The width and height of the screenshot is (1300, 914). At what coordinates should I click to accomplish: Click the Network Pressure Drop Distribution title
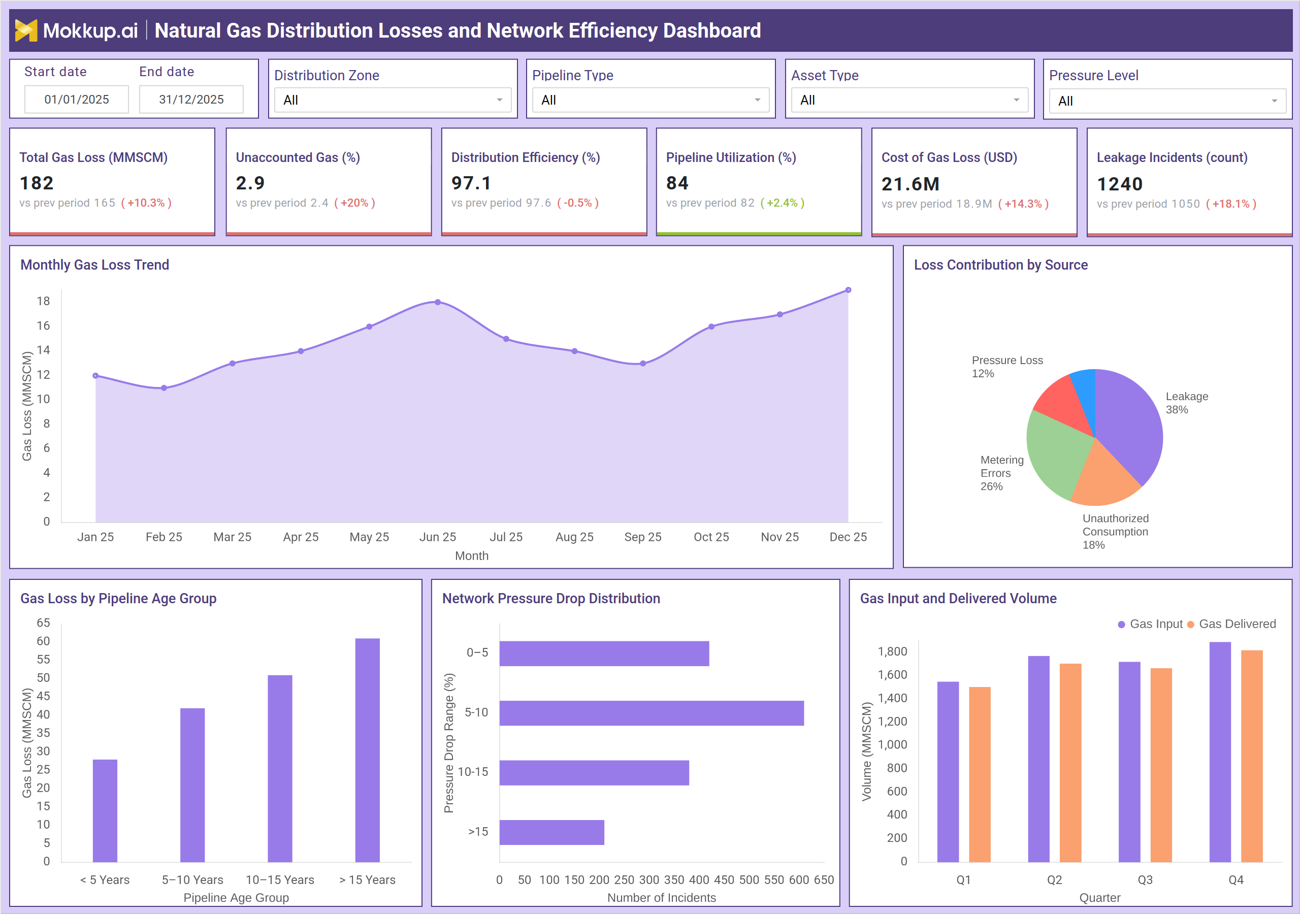(x=551, y=598)
